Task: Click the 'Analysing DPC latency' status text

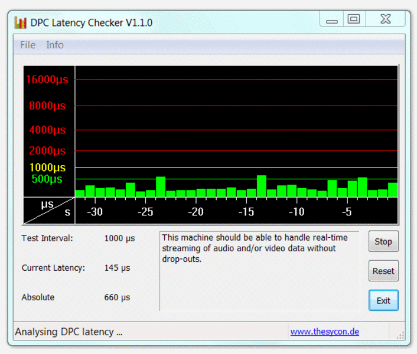Action: click(x=69, y=332)
